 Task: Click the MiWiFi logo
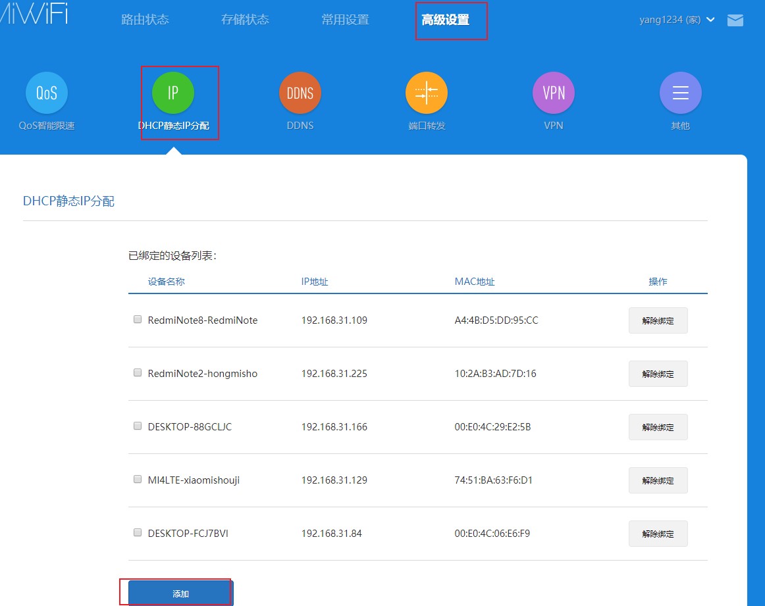point(33,14)
